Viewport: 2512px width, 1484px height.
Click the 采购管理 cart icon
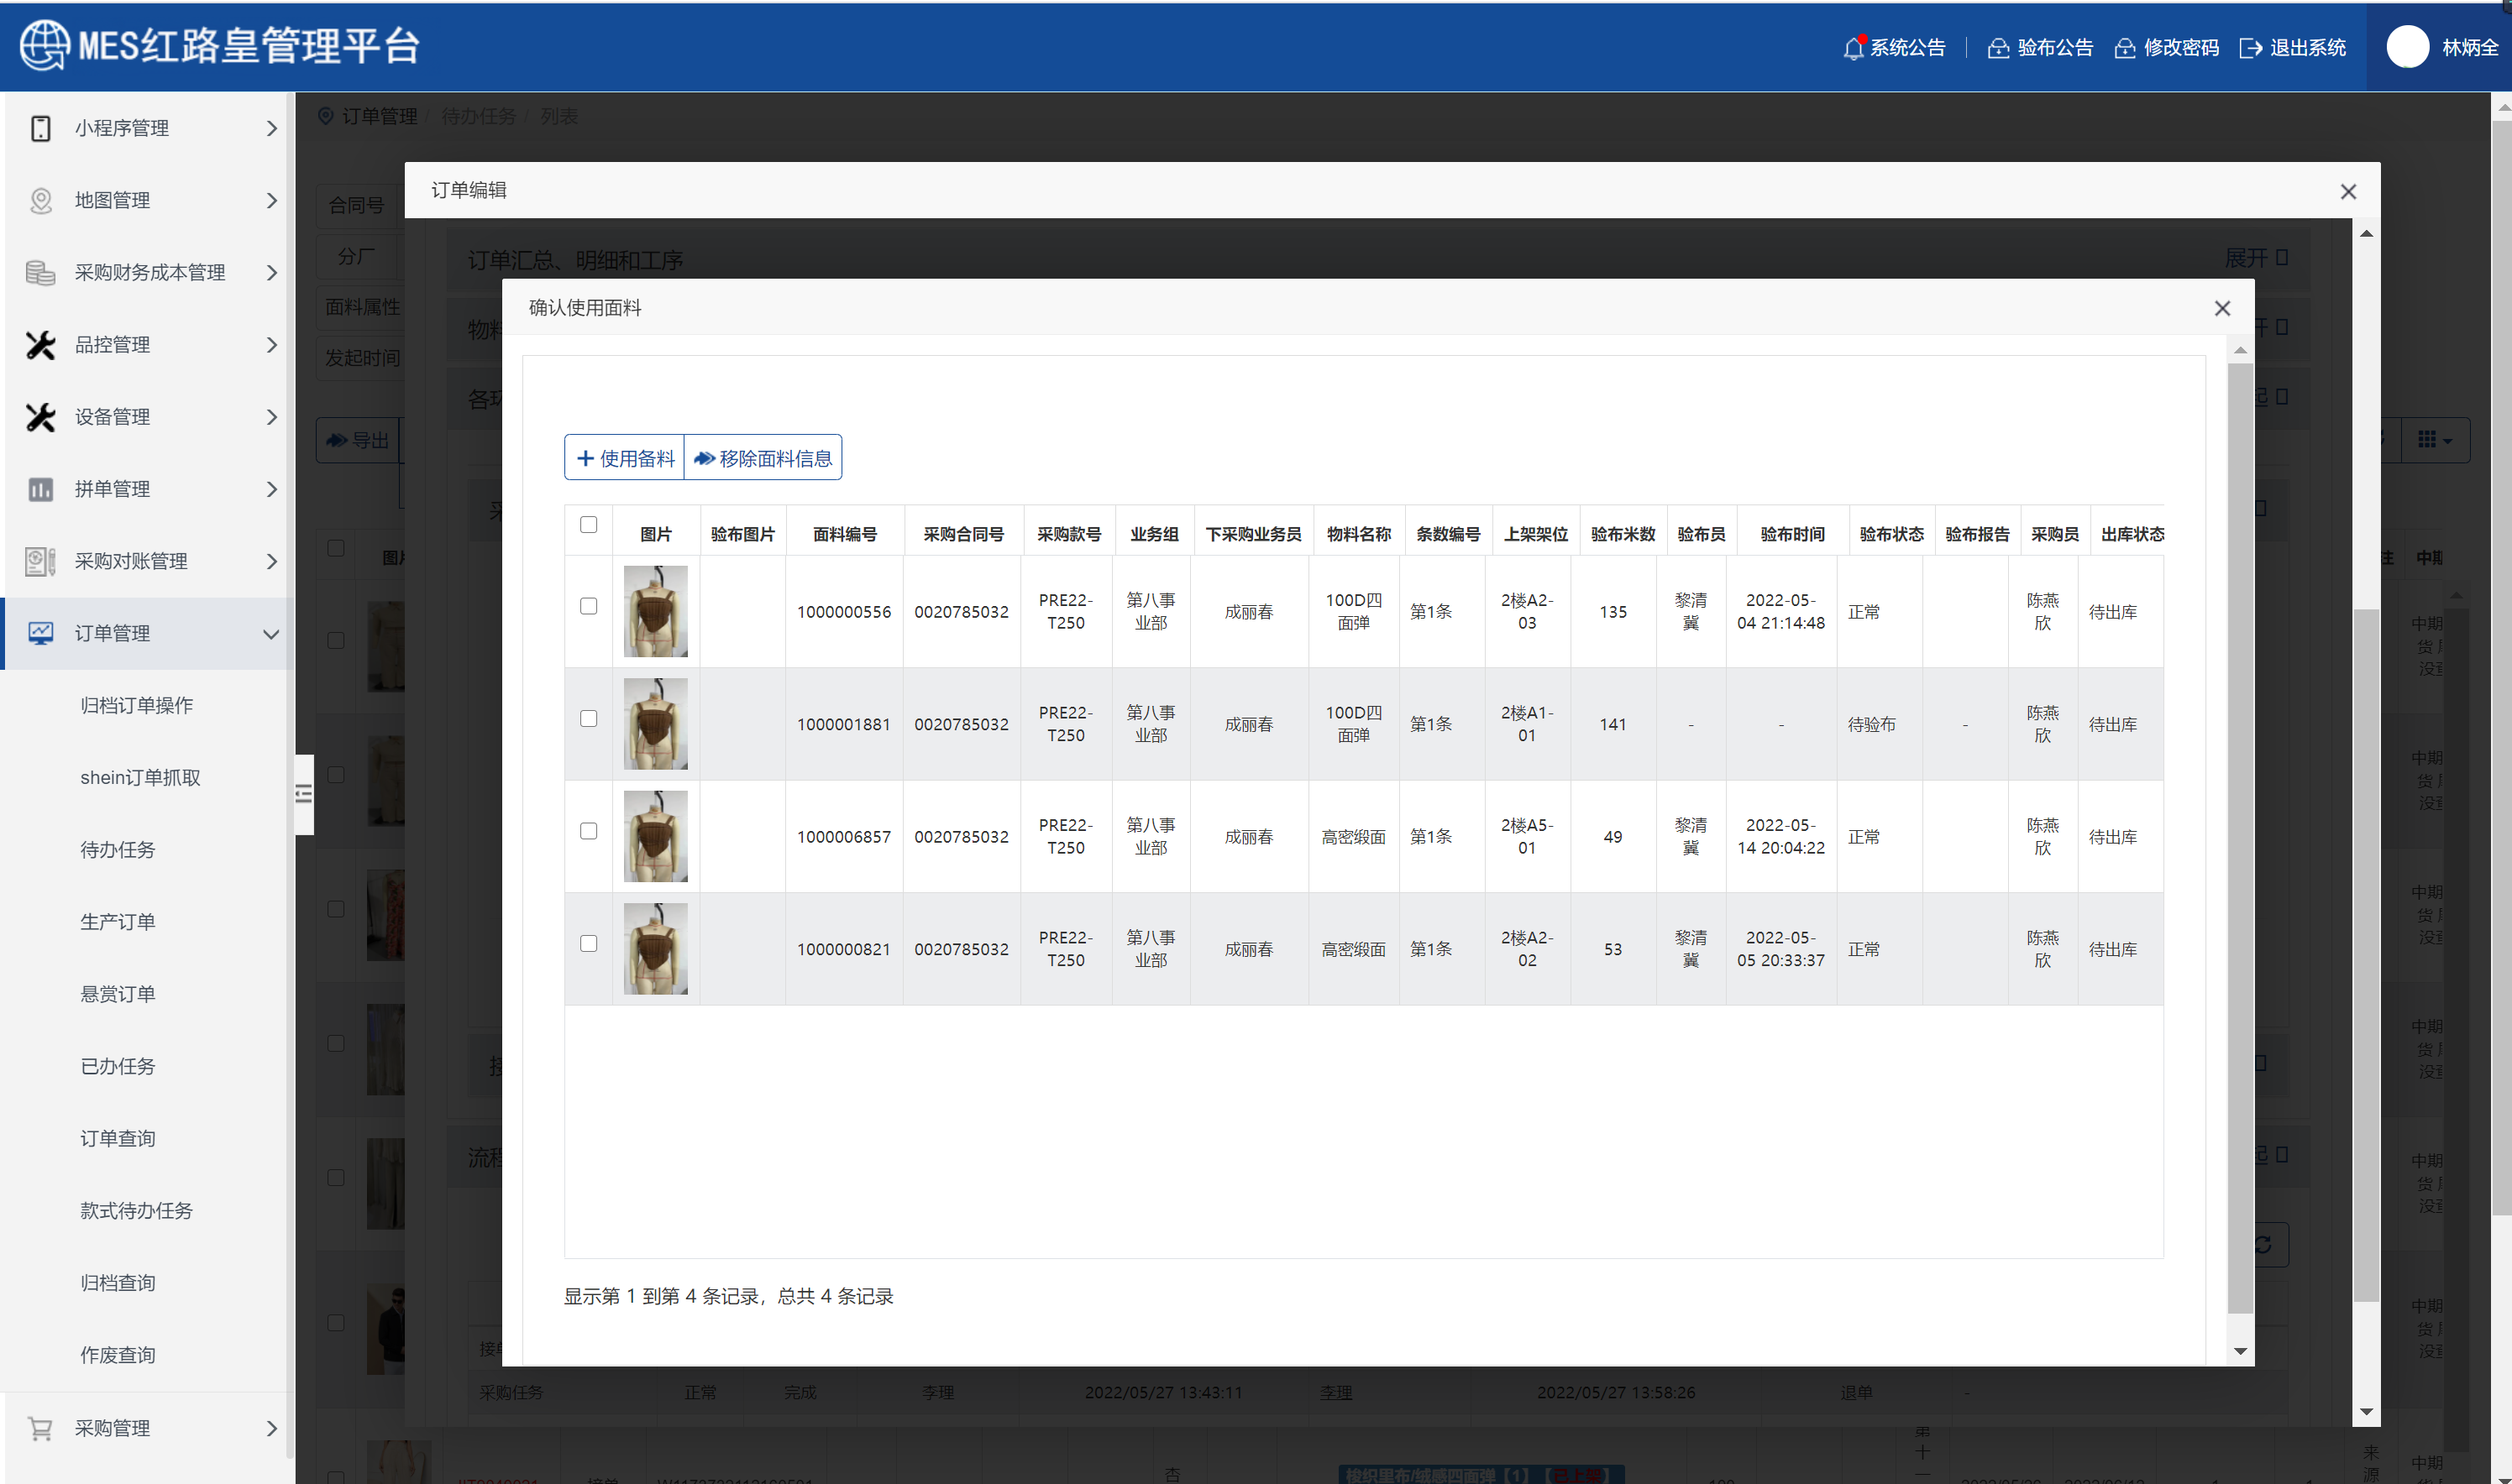click(x=40, y=1428)
